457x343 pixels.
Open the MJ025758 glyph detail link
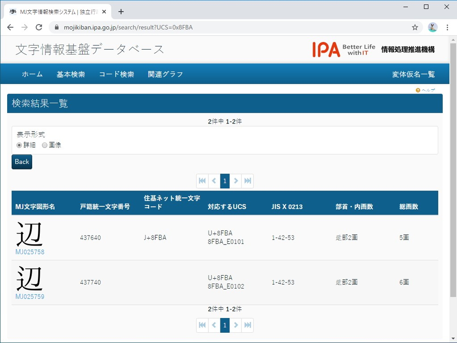coord(29,251)
